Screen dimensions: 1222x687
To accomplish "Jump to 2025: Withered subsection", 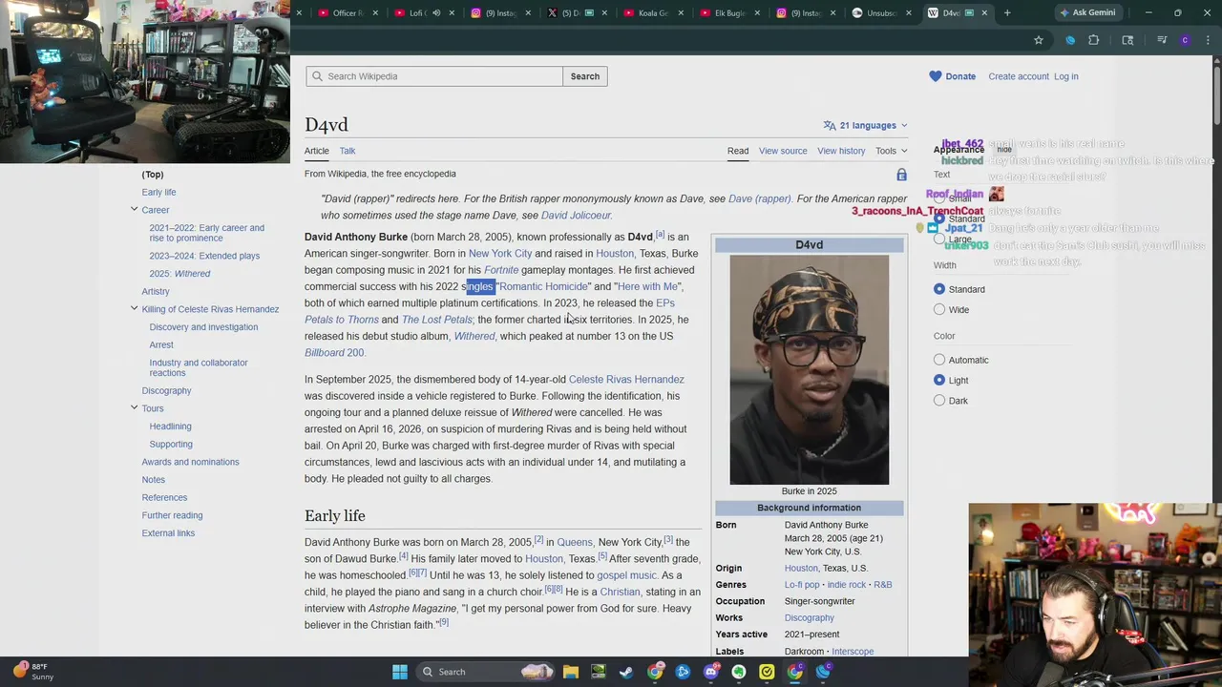I will [x=179, y=274].
